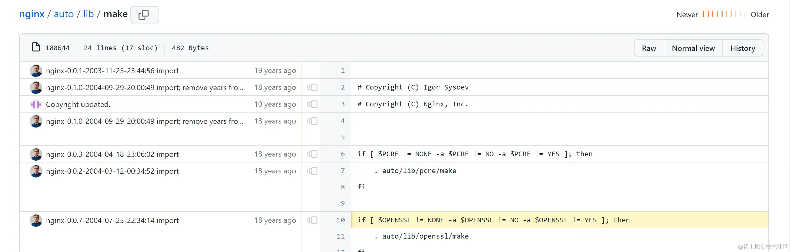Image resolution: width=790 pixels, height=252 pixels.
Task: Open the Raw file view
Action: pyautogui.click(x=649, y=48)
